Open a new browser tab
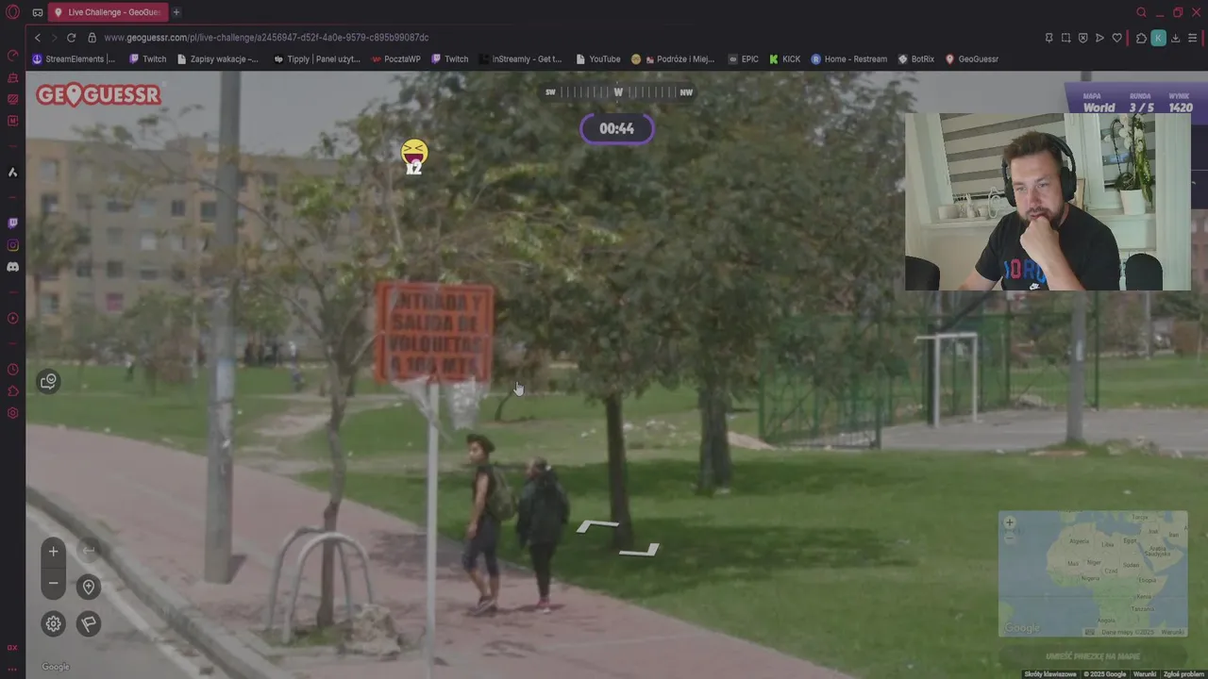Image resolution: width=1208 pixels, height=679 pixels. (x=176, y=12)
